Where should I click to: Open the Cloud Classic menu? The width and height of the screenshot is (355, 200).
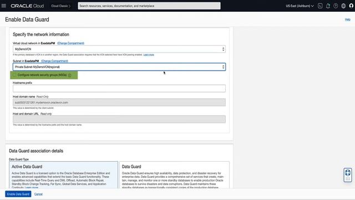pos(60,6)
